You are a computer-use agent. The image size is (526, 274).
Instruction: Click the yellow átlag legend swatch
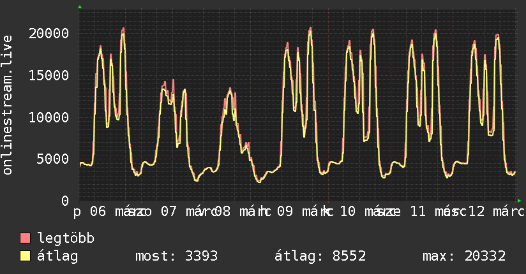26,256
